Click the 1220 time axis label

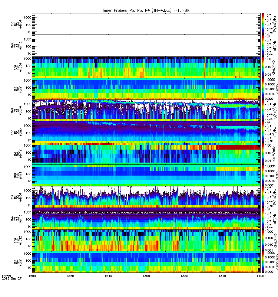tap(70, 276)
